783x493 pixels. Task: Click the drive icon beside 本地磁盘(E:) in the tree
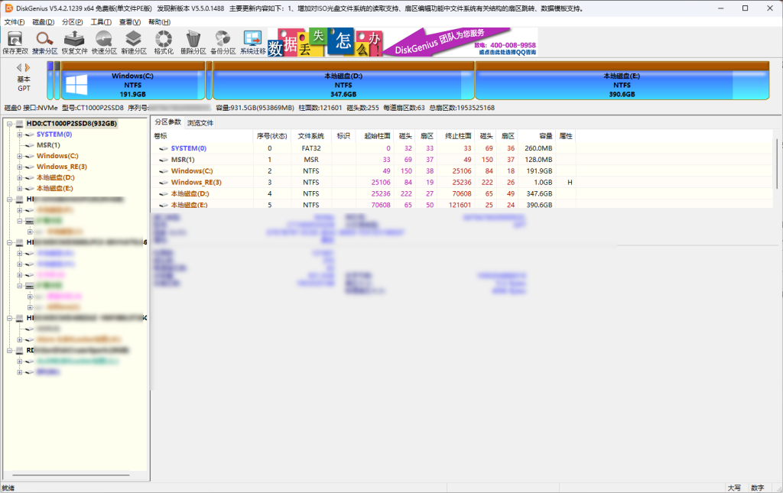pyautogui.click(x=30, y=189)
